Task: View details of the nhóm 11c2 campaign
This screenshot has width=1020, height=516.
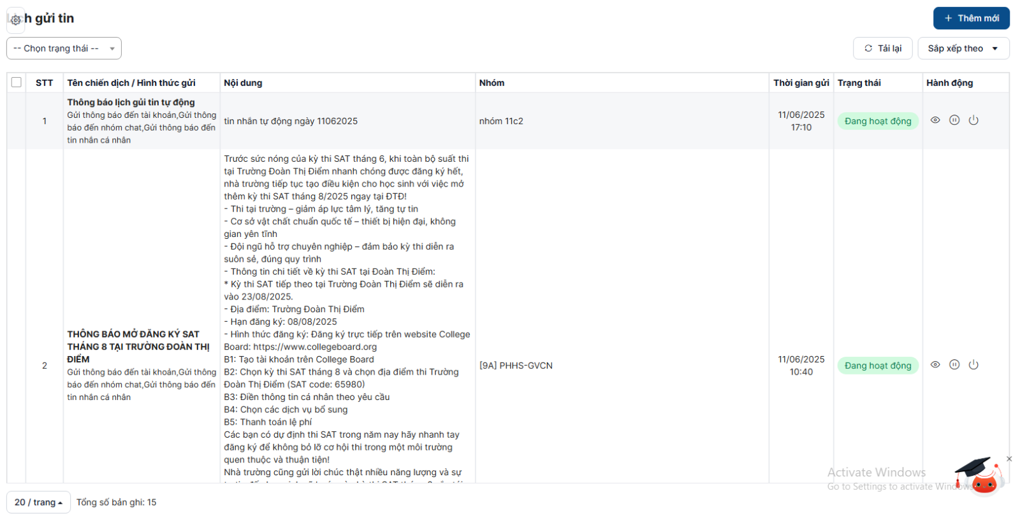Action: pyautogui.click(x=935, y=120)
